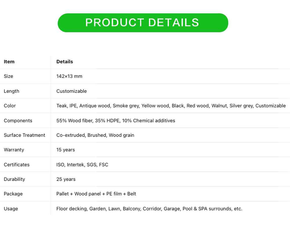Click the Floor decking usage description
Viewport: 290px width, 237px height.
pos(149,209)
